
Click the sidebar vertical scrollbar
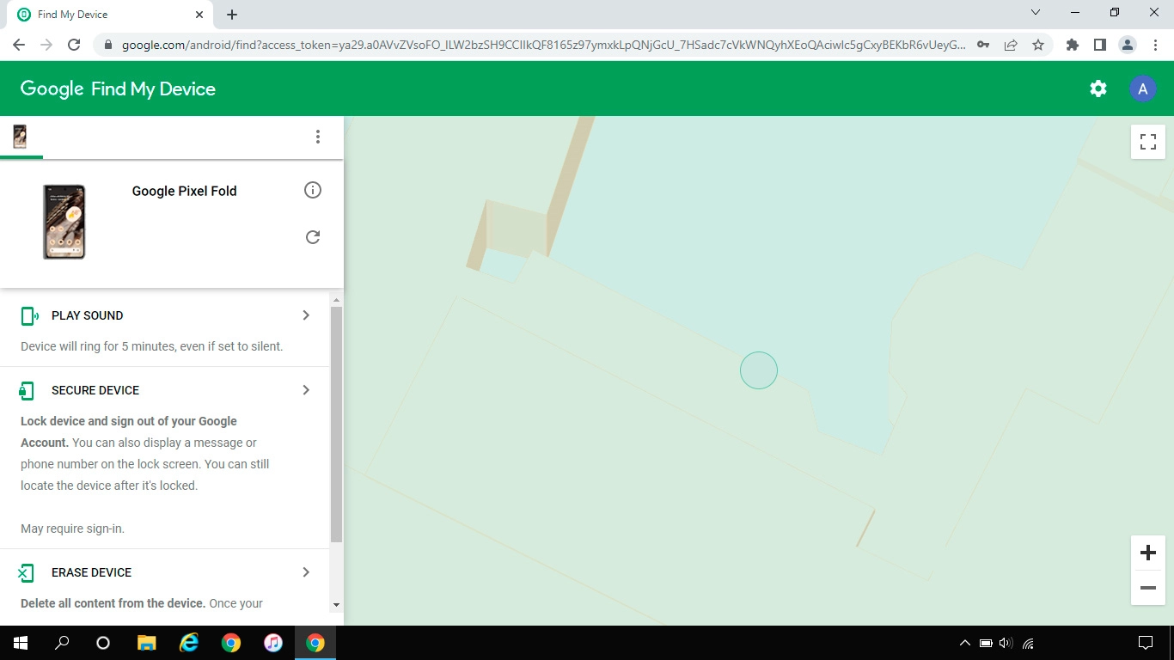coord(336,421)
